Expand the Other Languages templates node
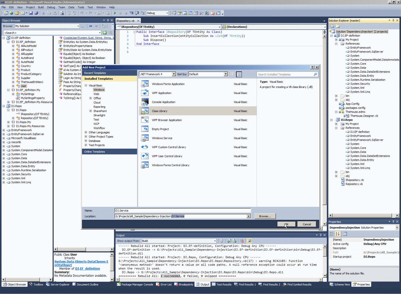 click(86, 132)
